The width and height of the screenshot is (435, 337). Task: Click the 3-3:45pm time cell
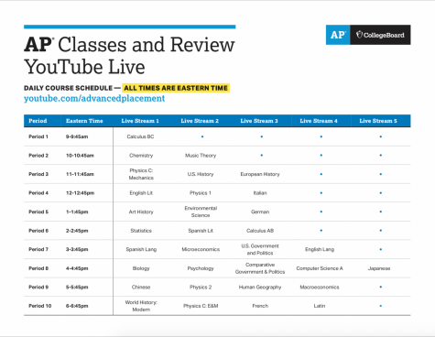pyautogui.click(x=77, y=249)
